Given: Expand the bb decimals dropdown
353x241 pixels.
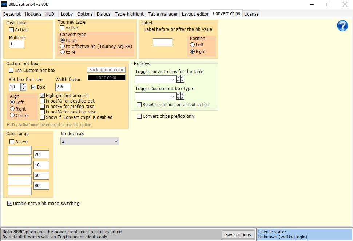Looking at the screenshot, I should 90,141.
